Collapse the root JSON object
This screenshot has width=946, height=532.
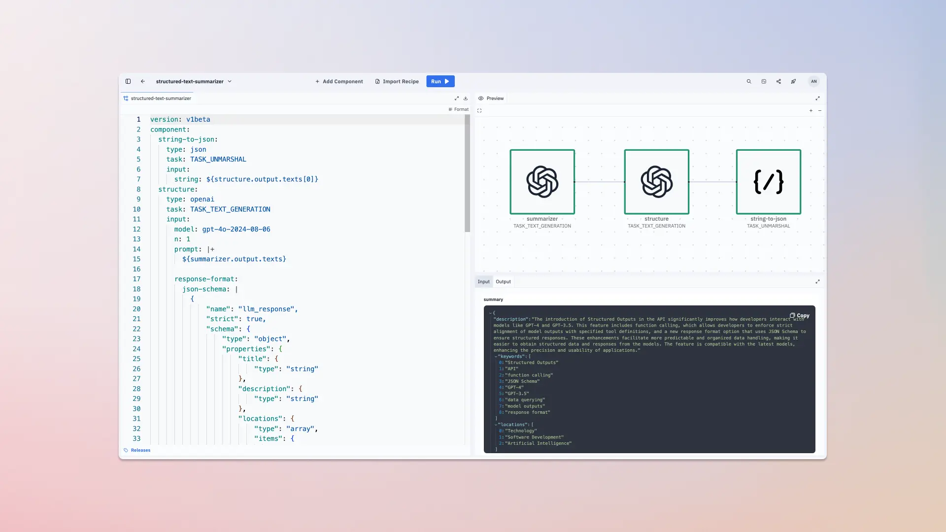point(491,313)
